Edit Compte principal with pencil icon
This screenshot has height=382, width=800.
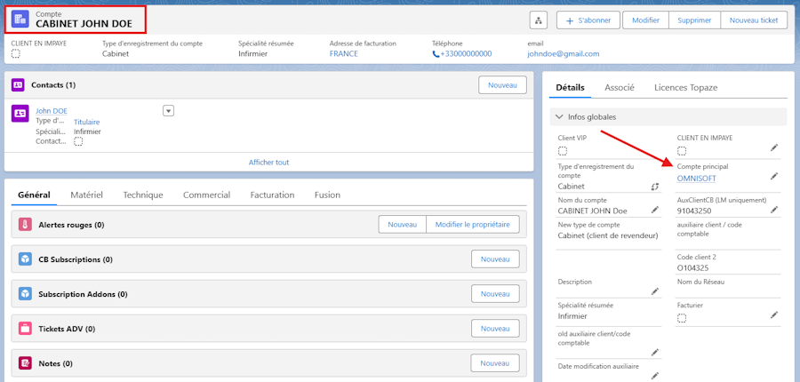coord(774,176)
